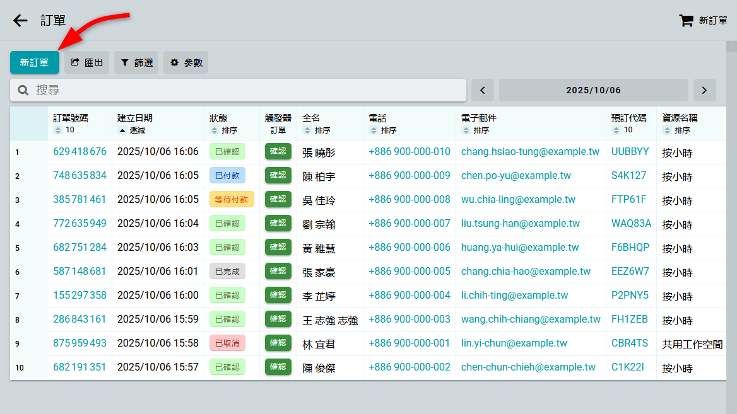Screen dimensions: 737x414
Task: Click the back arrow icon
Action: [20, 21]
